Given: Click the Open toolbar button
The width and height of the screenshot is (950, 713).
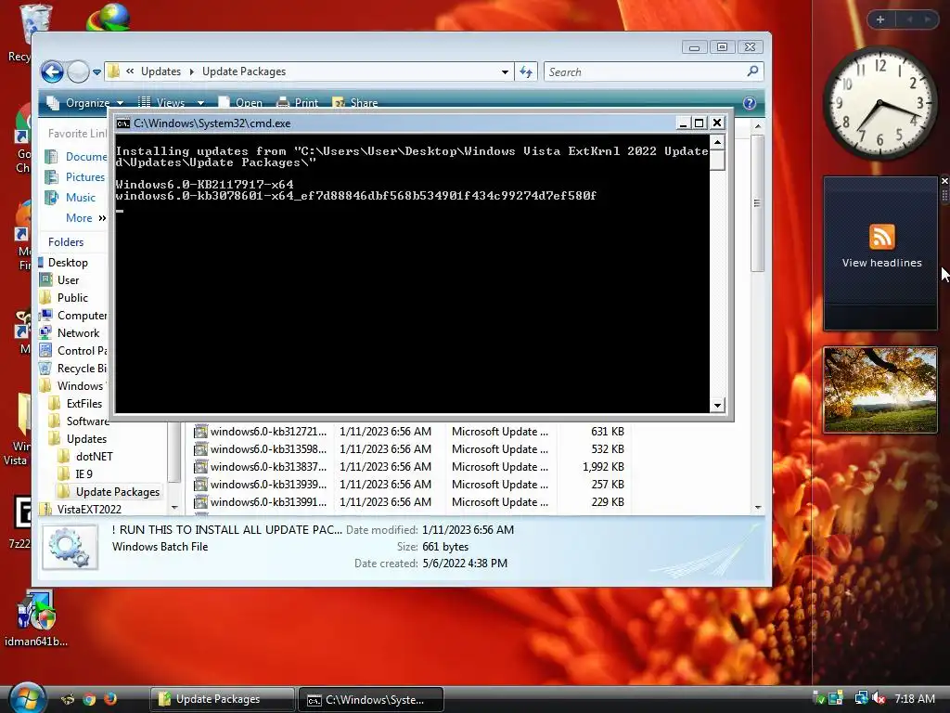Looking at the screenshot, I should click(240, 102).
